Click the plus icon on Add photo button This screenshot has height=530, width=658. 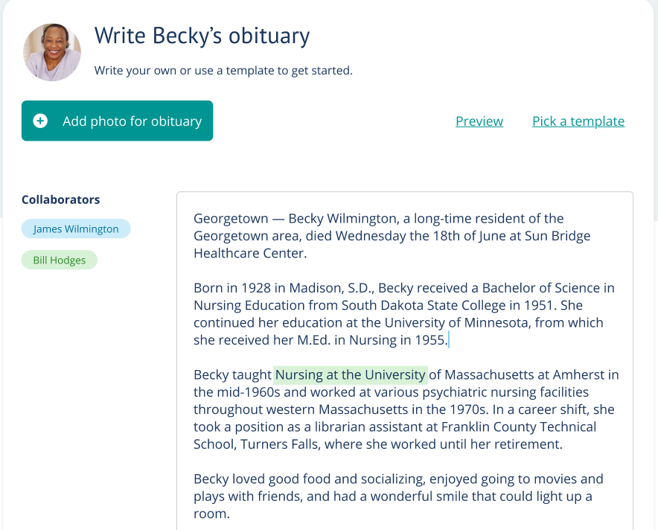(40, 121)
